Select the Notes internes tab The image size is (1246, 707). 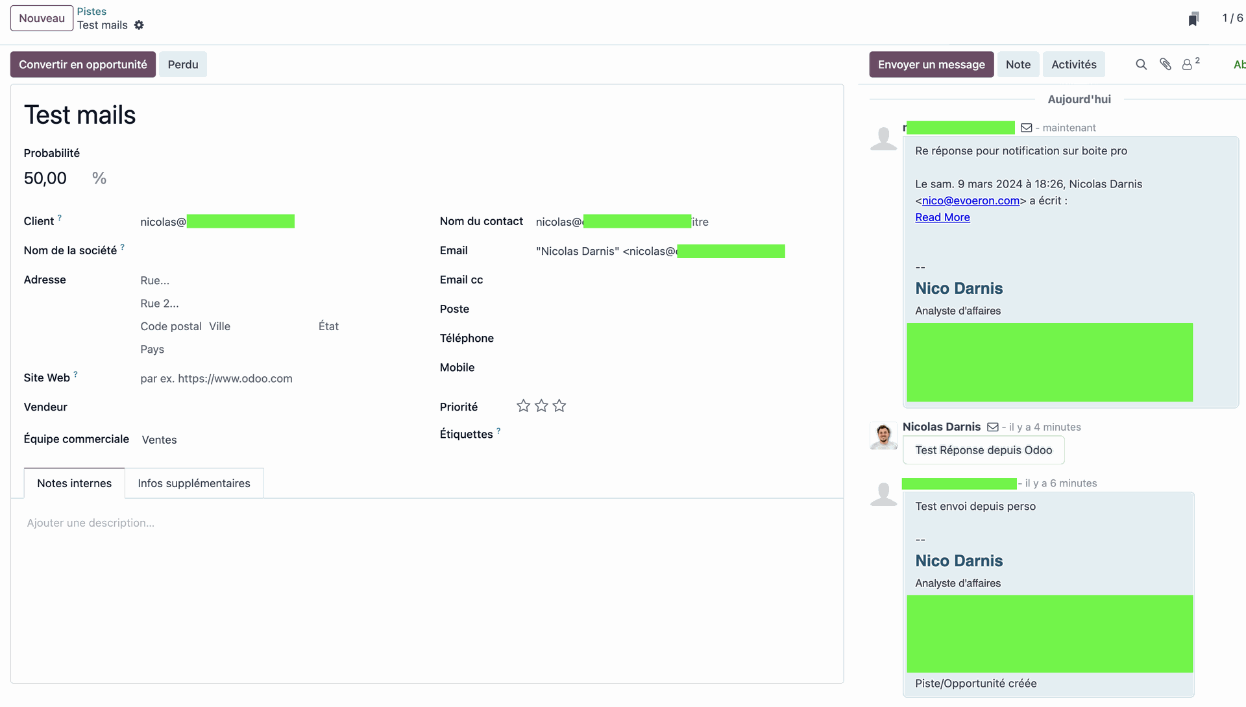[74, 483]
